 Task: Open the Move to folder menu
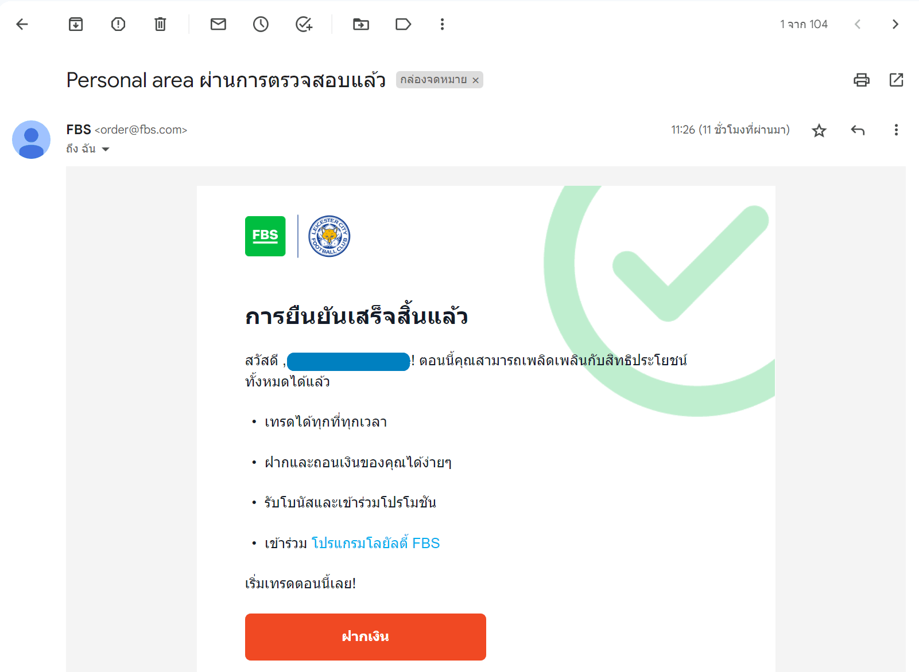tap(361, 24)
